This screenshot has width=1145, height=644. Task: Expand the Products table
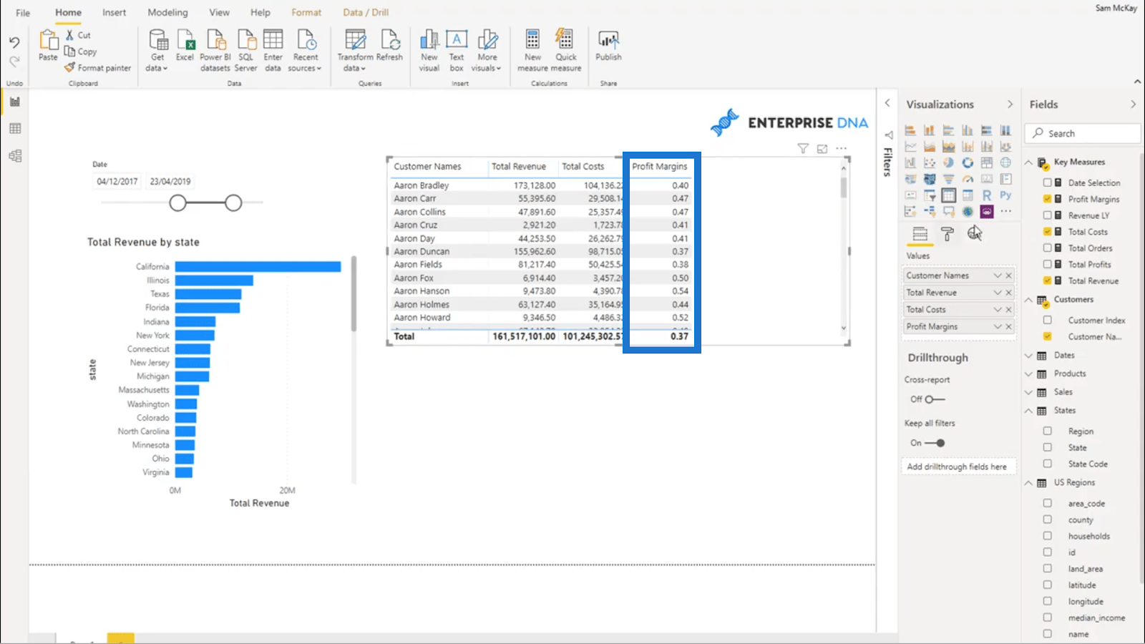[x=1028, y=374]
